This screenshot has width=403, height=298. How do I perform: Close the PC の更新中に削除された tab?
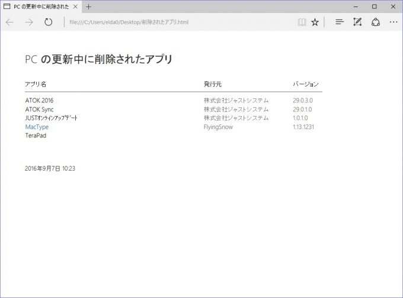75,7
